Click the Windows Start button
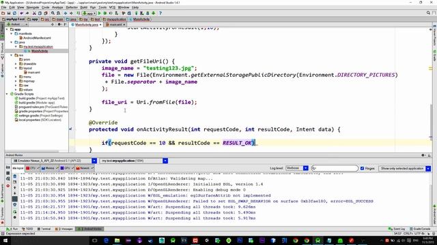The width and height of the screenshot is (437, 245). (x=5, y=240)
